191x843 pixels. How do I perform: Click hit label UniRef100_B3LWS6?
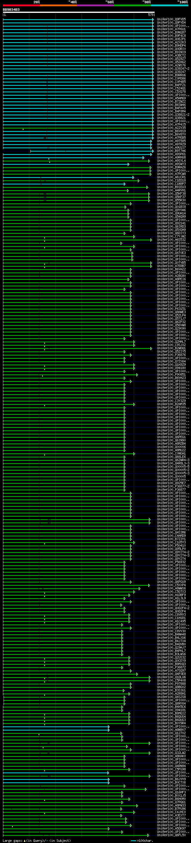coord(171,654)
